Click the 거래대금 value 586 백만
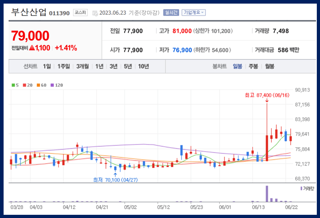Viewport: 320px width, 218px height. (x=288, y=50)
